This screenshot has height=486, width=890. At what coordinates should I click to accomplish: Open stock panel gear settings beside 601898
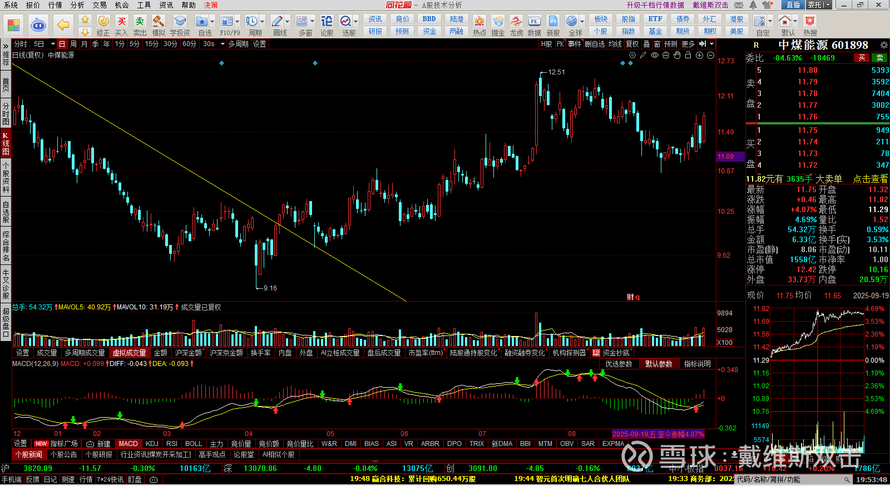884,45
